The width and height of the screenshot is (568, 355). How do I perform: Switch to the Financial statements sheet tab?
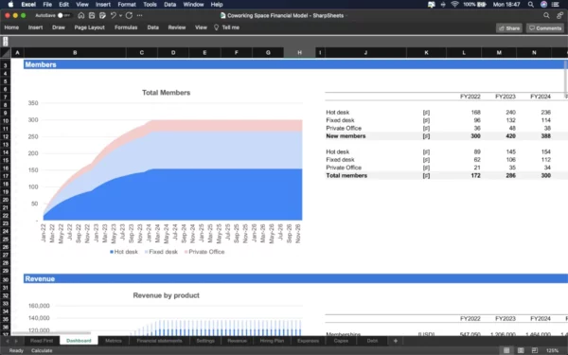[159, 341]
